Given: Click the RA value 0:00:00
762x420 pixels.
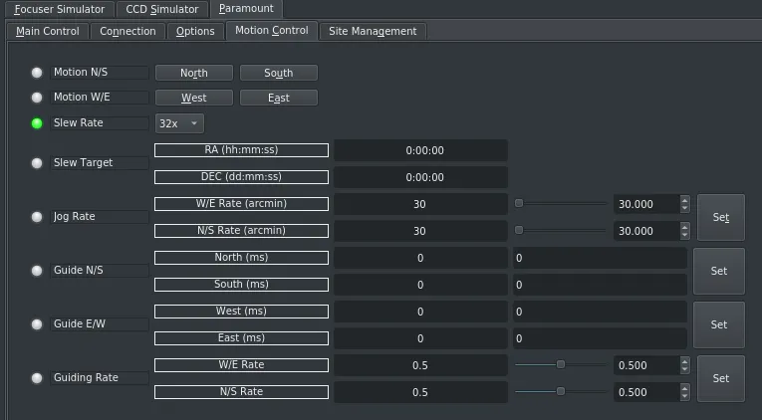Looking at the screenshot, I should pyautogui.click(x=421, y=150).
